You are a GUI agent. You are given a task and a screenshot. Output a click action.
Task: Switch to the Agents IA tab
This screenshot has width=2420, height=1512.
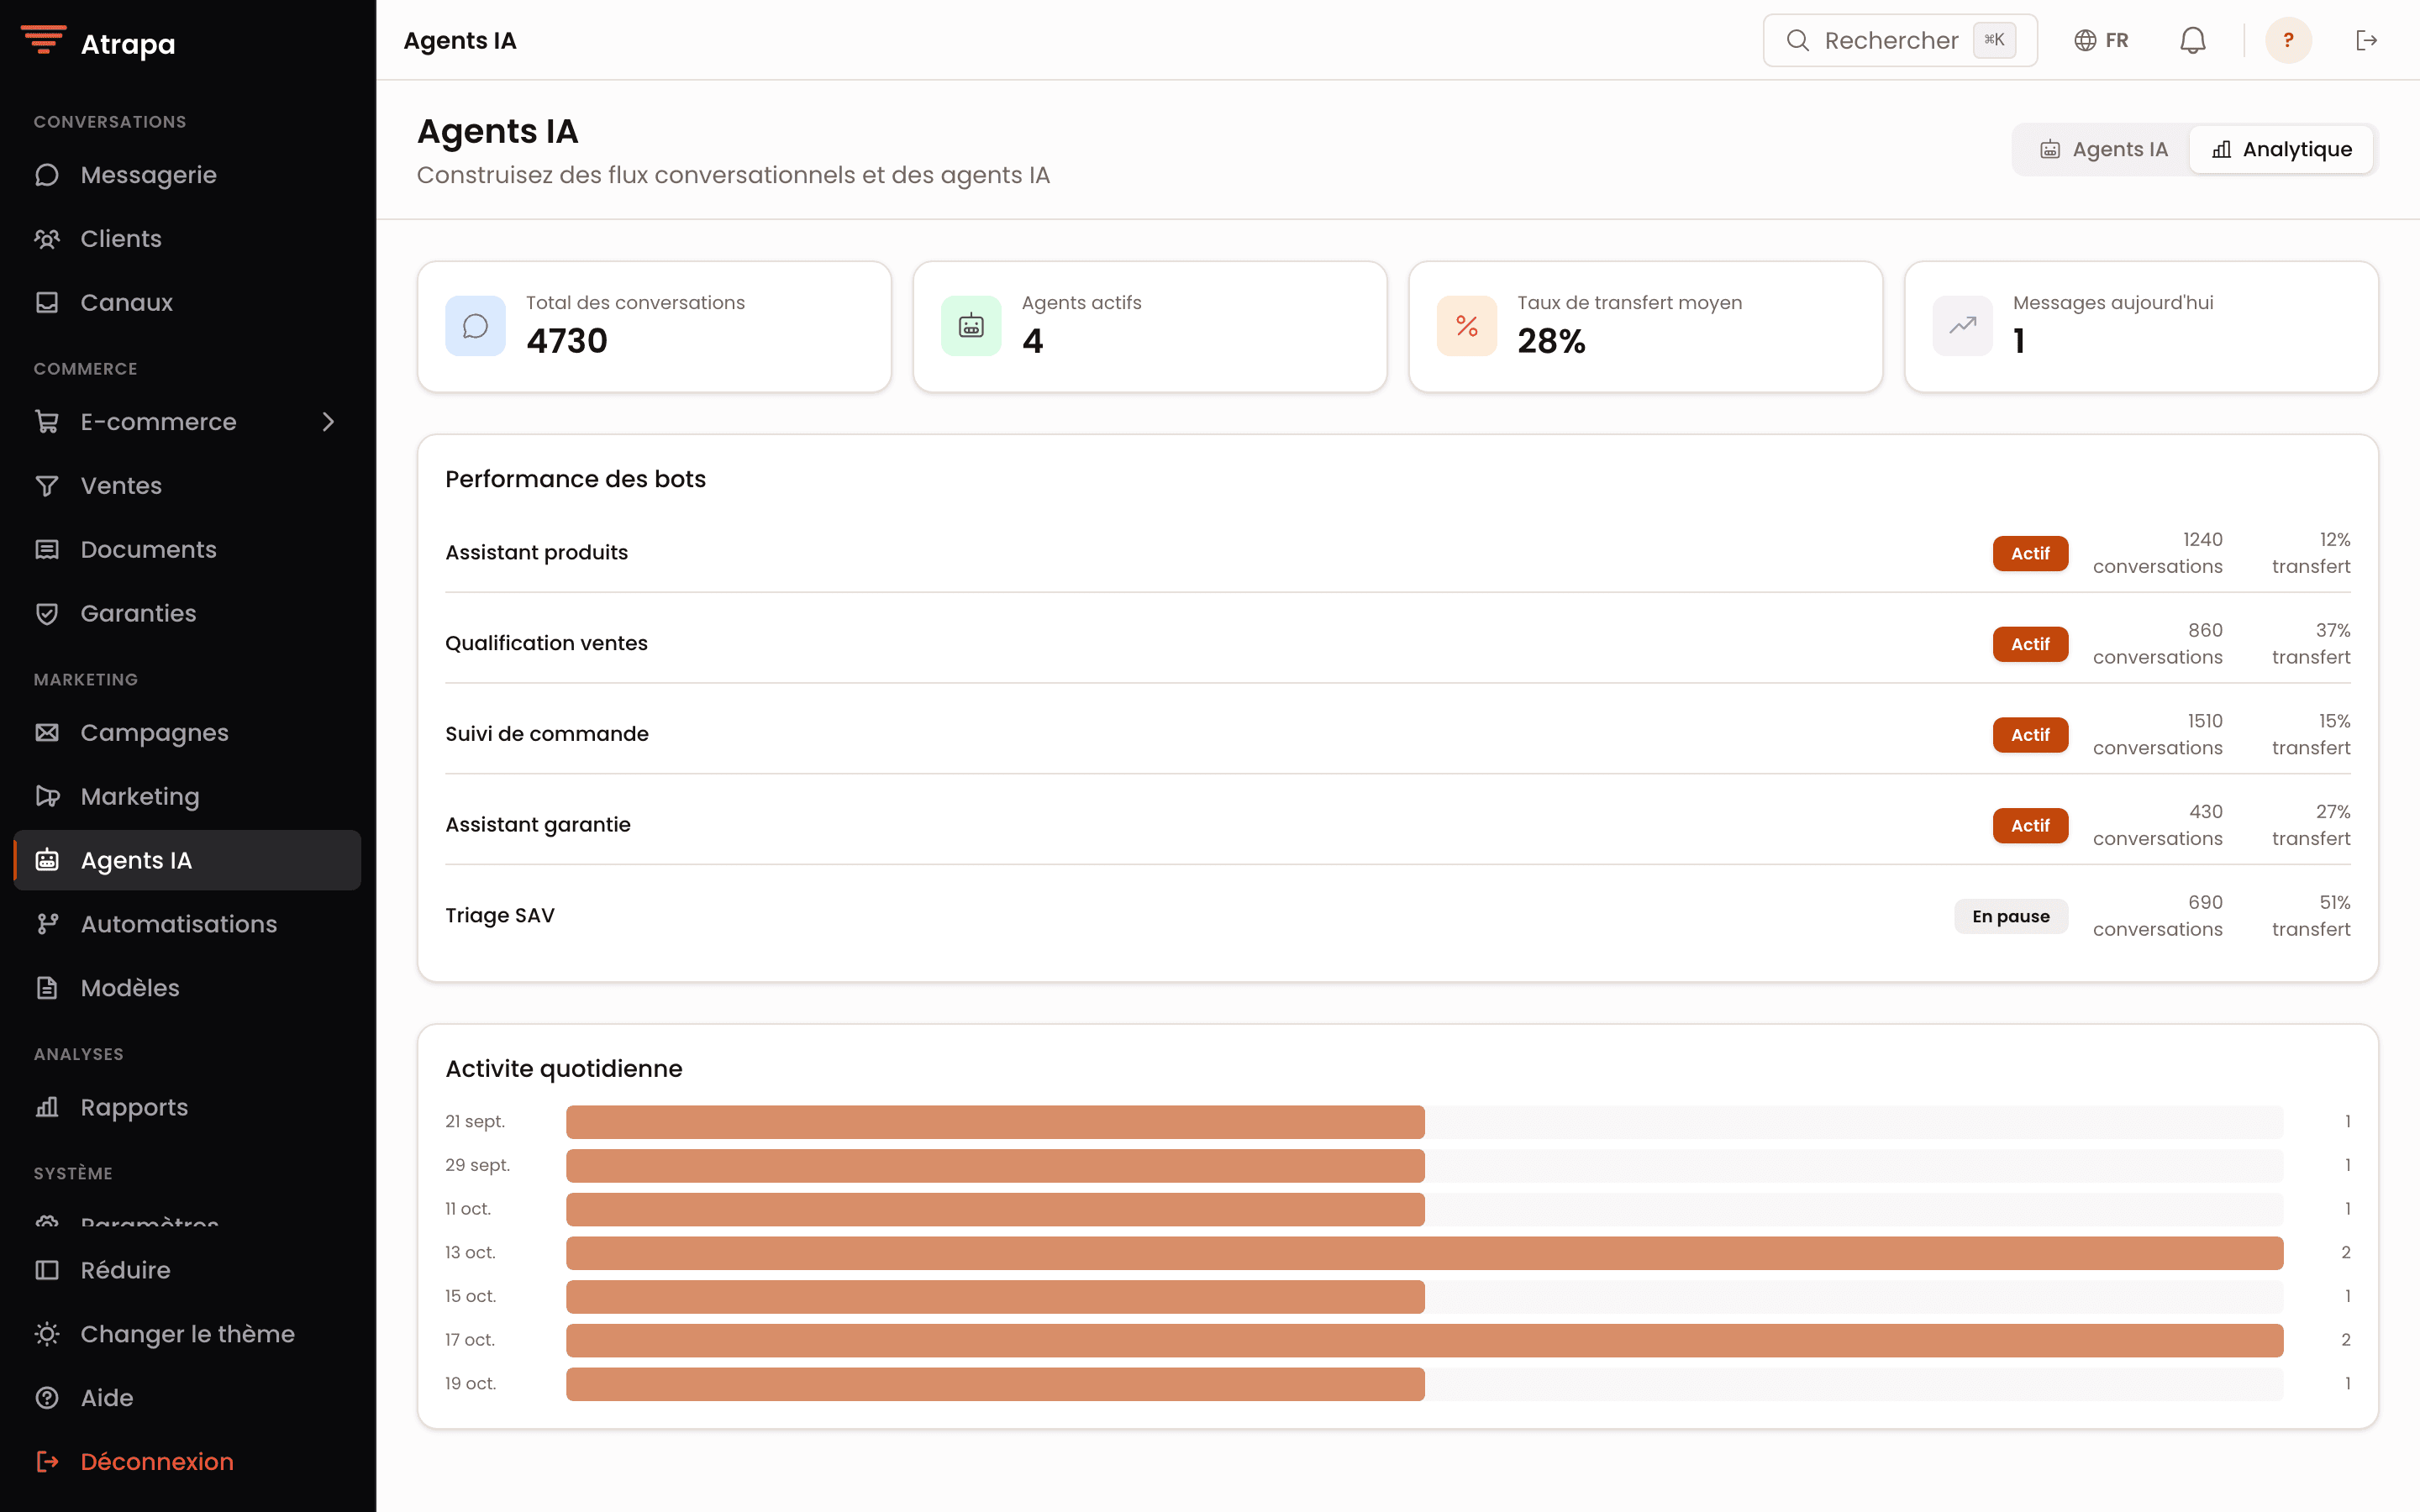pos(2103,149)
